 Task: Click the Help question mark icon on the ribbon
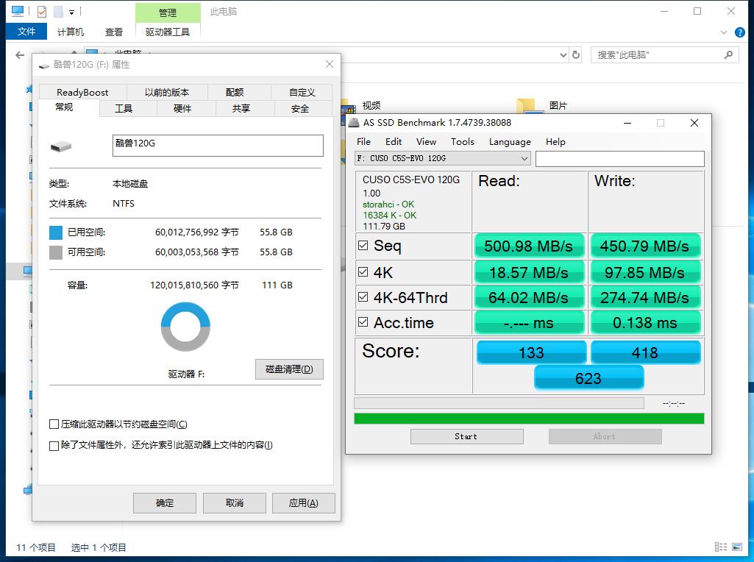(739, 32)
